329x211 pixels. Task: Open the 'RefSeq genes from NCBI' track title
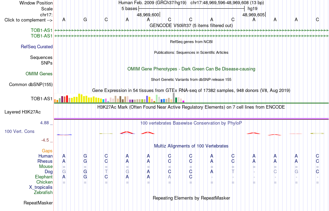[192, 42]
